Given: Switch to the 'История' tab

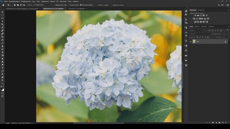Looking at the screenshot, I should click(x=211, y=27).
